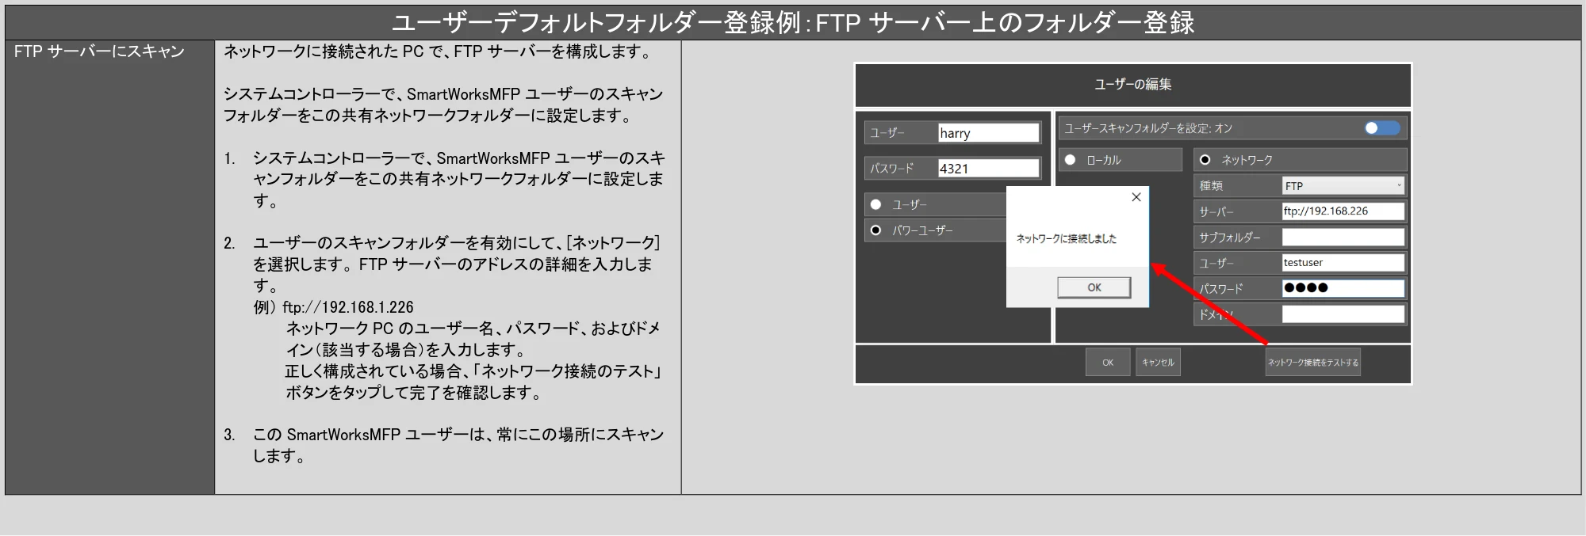The width and height of the screenshot is (1586, 536).
Task: Click the キャンセル button
Action: [1158, 363]
